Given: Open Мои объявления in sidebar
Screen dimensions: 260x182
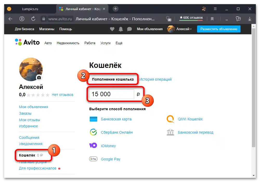Looking at the screenshot, I should (34, 107).
